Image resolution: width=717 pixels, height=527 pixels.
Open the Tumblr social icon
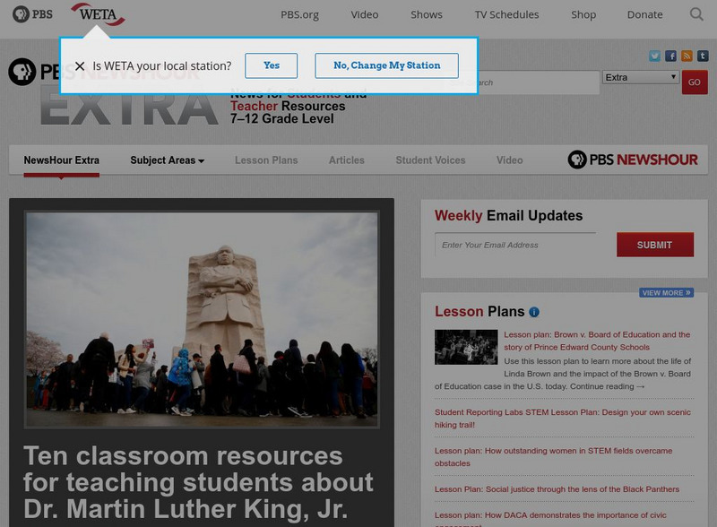click(x=703, y=56)
